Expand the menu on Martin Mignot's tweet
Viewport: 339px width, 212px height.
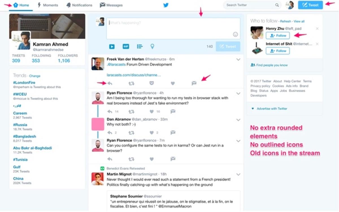pyautogui.click(x=238, y=174)
